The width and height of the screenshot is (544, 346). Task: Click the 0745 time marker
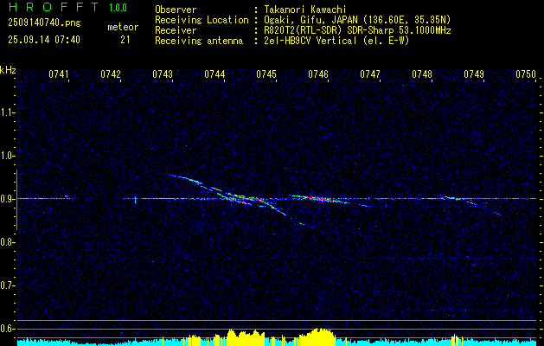[266, 74]
